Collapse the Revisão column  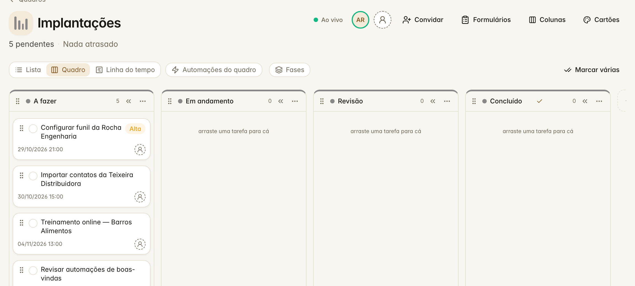point(433,101)
